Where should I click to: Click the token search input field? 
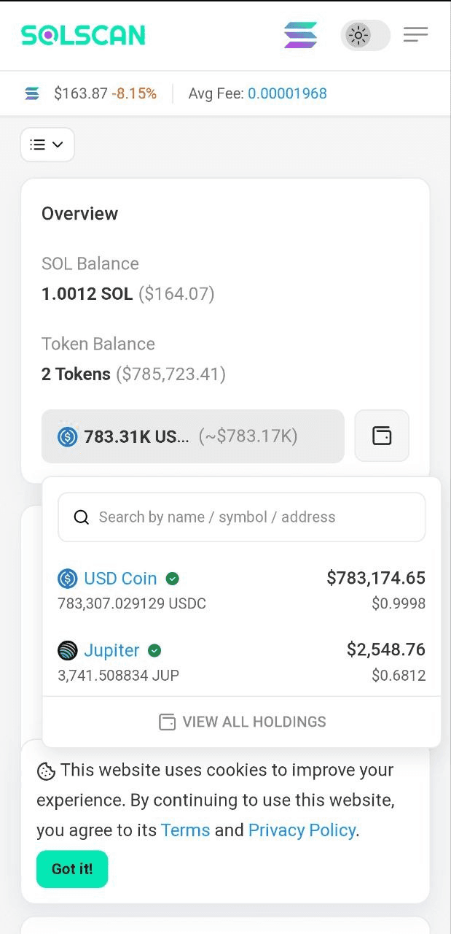(x=241, y=517)
